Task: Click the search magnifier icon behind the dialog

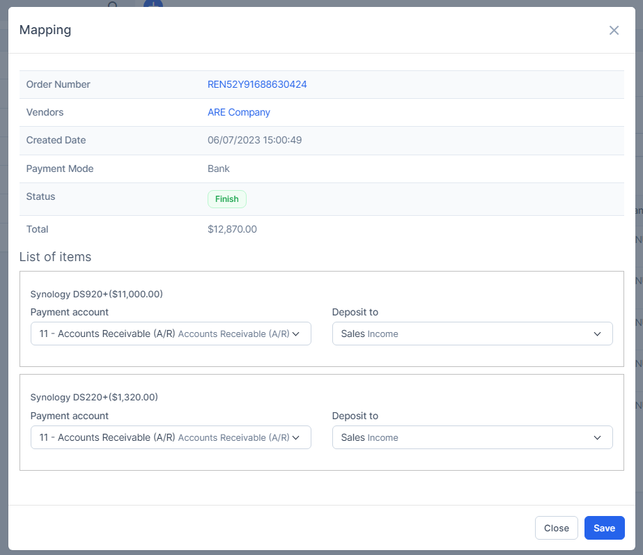Action: coord(113,3)
